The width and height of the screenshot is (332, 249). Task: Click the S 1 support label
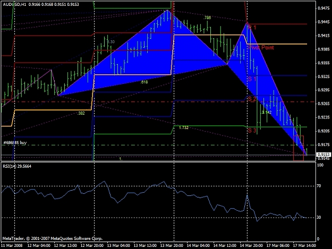(x=252, y=79)
